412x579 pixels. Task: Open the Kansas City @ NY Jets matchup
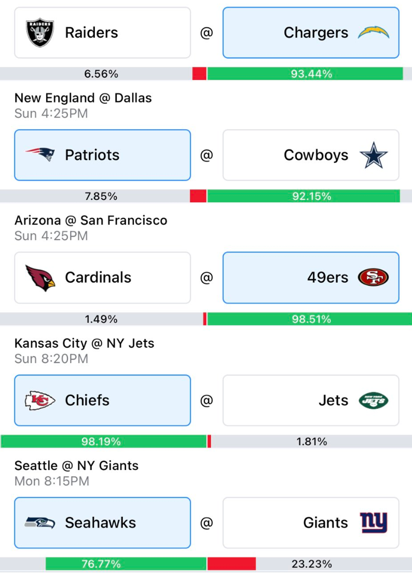[84, 343]
